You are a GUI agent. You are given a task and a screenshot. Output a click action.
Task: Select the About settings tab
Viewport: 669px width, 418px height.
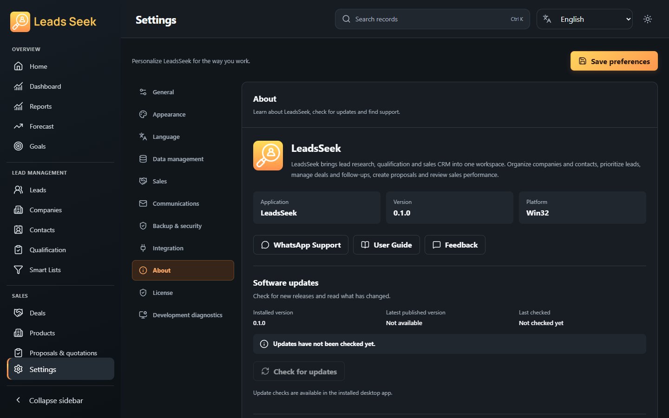pos(183,270)
